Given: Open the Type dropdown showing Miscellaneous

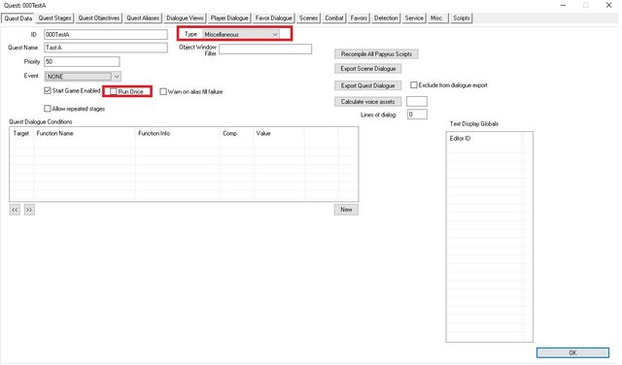Looking at the screenshot, I should [x=241, y=35].
